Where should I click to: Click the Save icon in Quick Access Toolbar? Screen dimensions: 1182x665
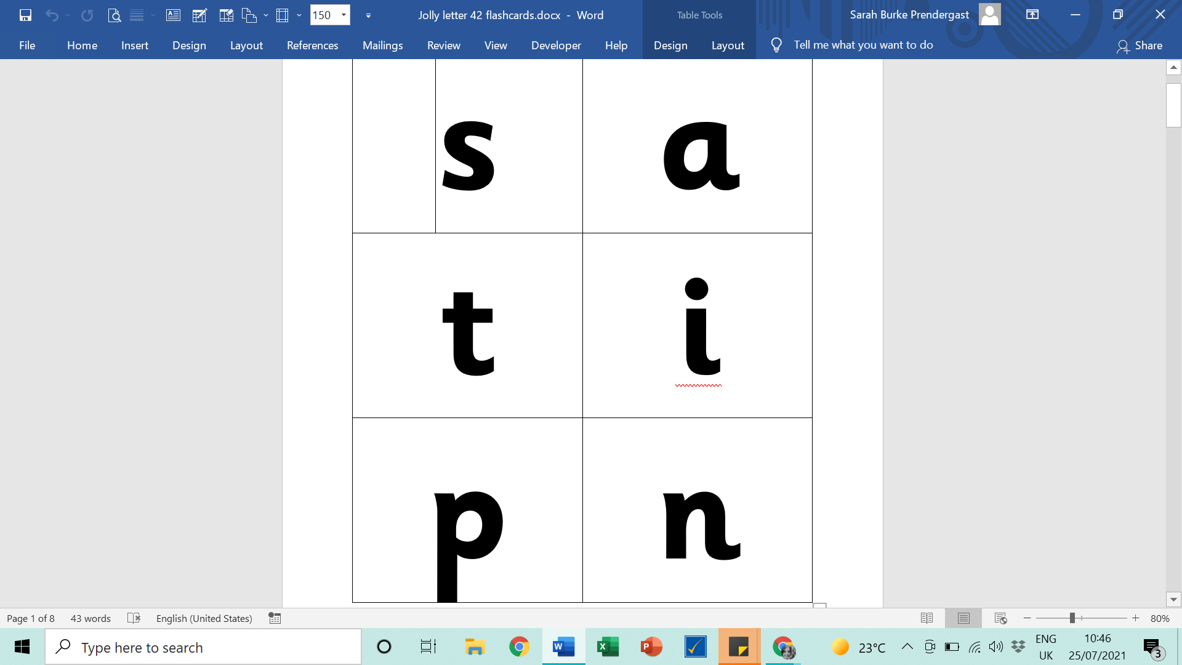point(25,15)
